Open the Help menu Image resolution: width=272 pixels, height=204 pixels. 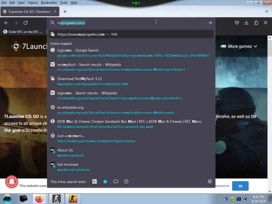point(74,3)
